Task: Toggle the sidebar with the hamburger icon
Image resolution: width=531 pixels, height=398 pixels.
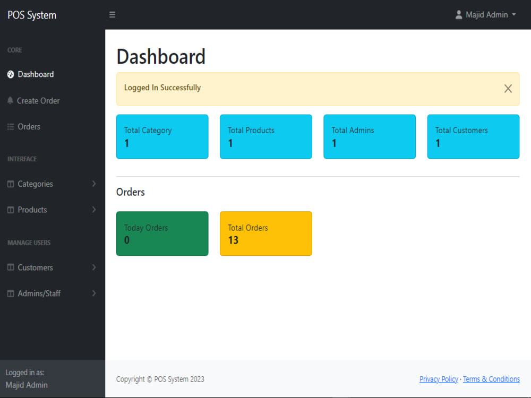Action: (x=112, y=14)
